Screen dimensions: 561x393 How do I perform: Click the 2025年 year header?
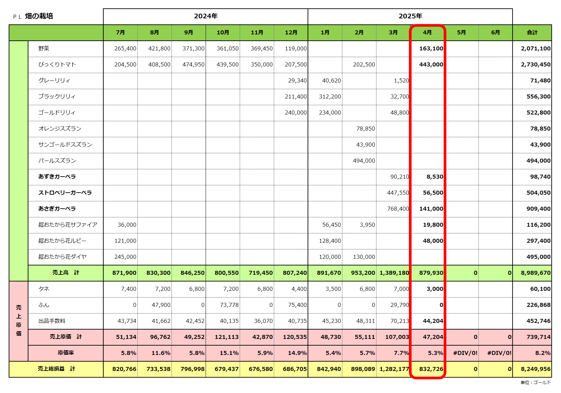click(410, 16)
